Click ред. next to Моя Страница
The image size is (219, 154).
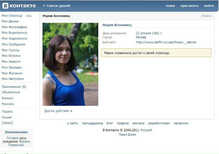(x=29, y=16)
